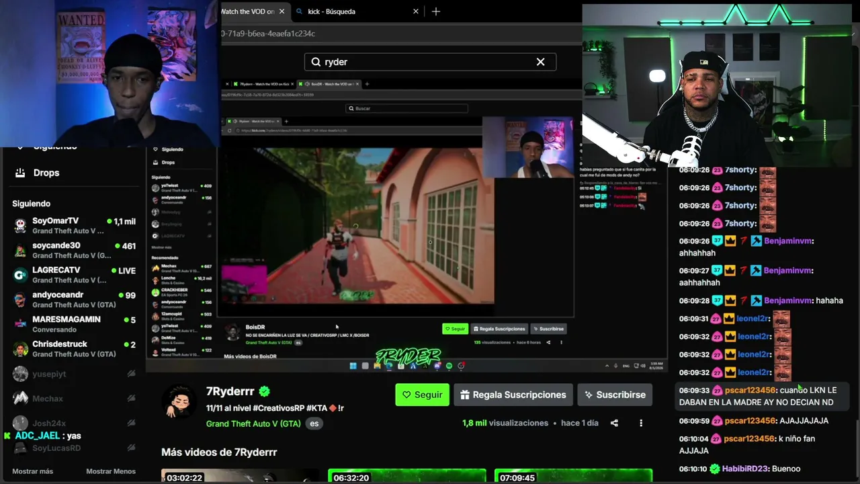Click the browser address bar URL
Image resolution: width=860 pixels, height=484 pixels.
[x=267, y=34]
